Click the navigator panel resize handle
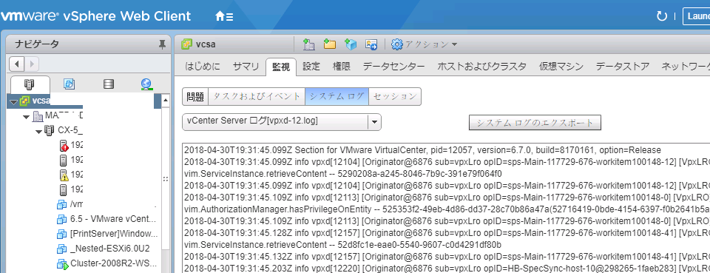The height and width of the screenshot is (273, 710). pyautogui.click(x=165, y=179)
